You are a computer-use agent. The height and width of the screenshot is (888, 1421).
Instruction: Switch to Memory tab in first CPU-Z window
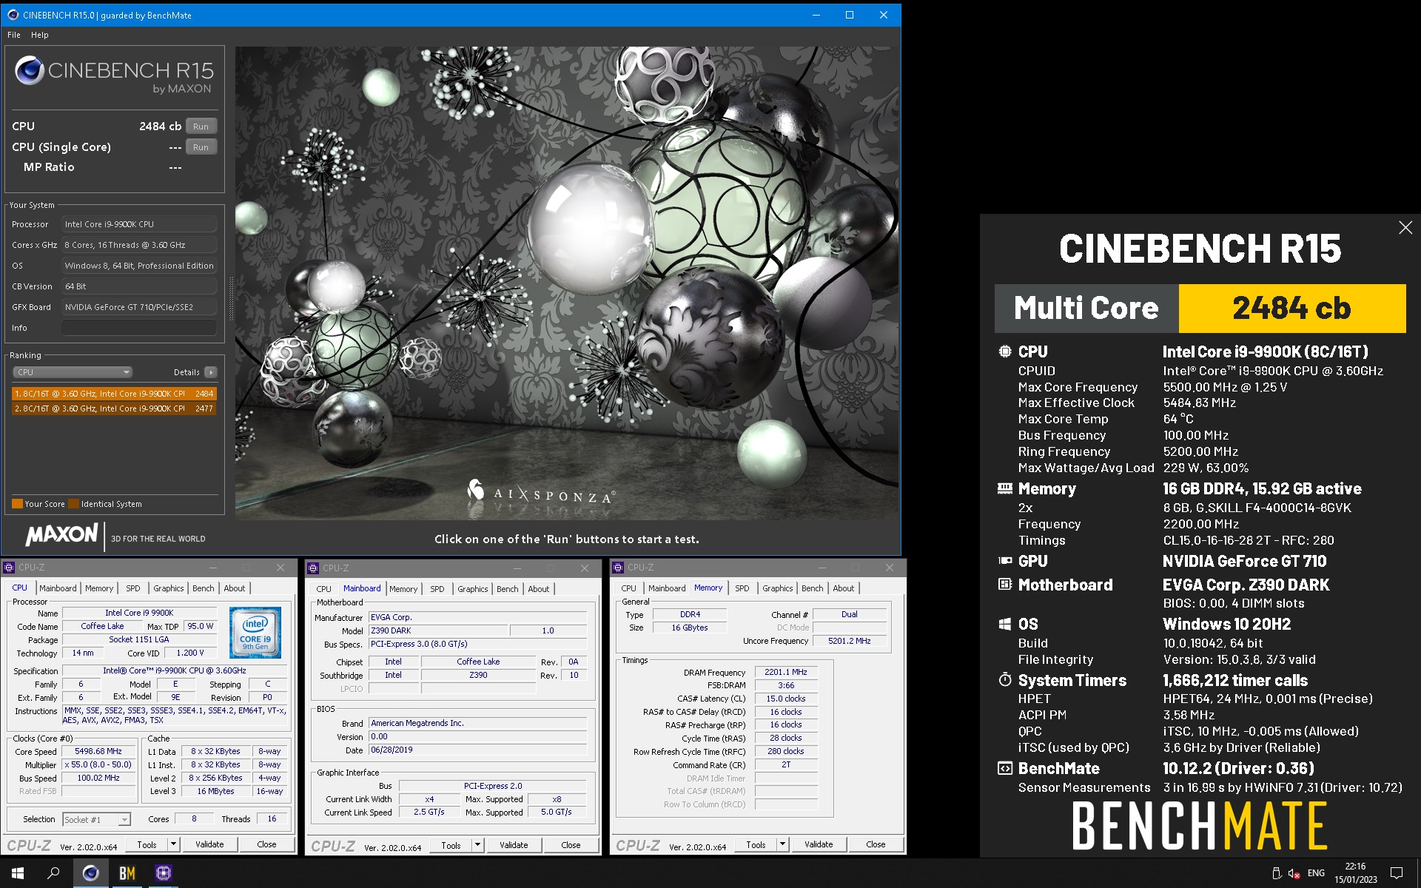99,588
